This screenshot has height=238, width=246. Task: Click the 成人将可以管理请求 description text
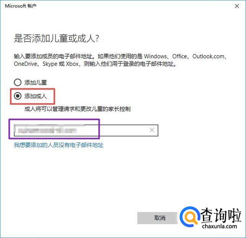[x=78, y=109]
